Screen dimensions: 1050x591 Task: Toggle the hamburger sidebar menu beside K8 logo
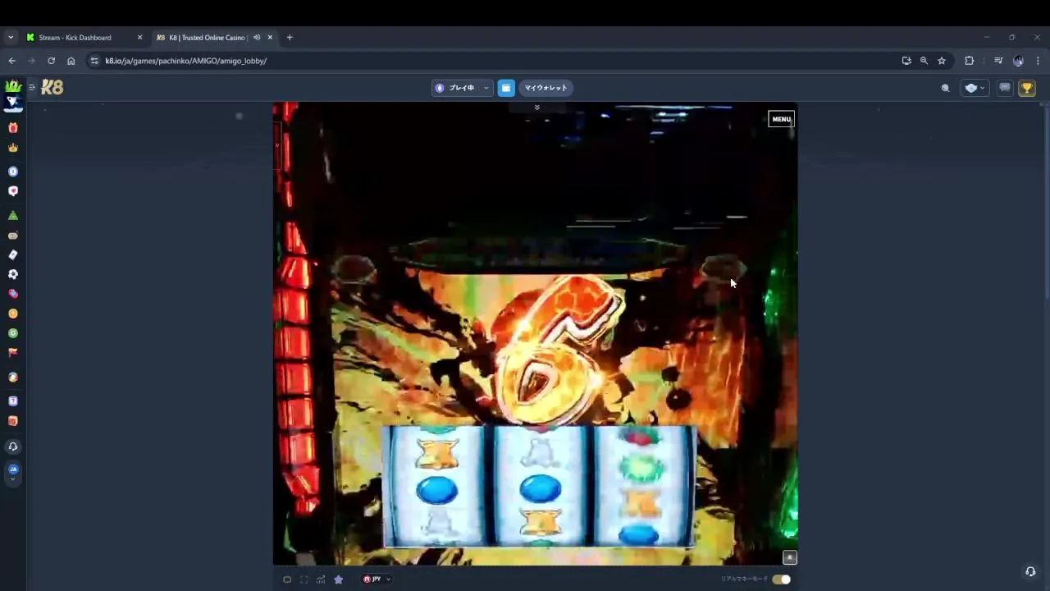(x=32, y=87)
